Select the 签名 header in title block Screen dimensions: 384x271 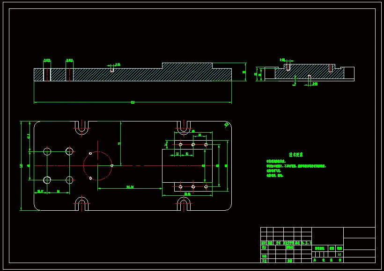[x=297, y=243]
